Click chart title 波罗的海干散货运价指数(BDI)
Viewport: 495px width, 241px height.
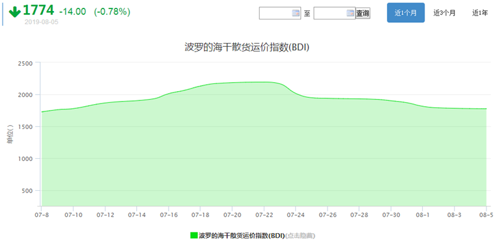click(x=247, y=48)
